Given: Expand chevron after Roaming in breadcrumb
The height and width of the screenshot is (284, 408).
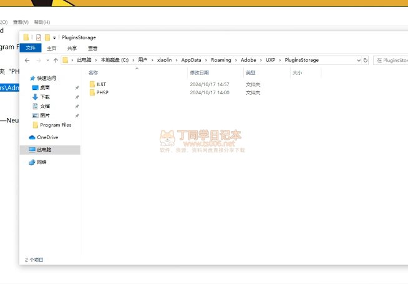Looking at the screenshot, I should [236, 60].
